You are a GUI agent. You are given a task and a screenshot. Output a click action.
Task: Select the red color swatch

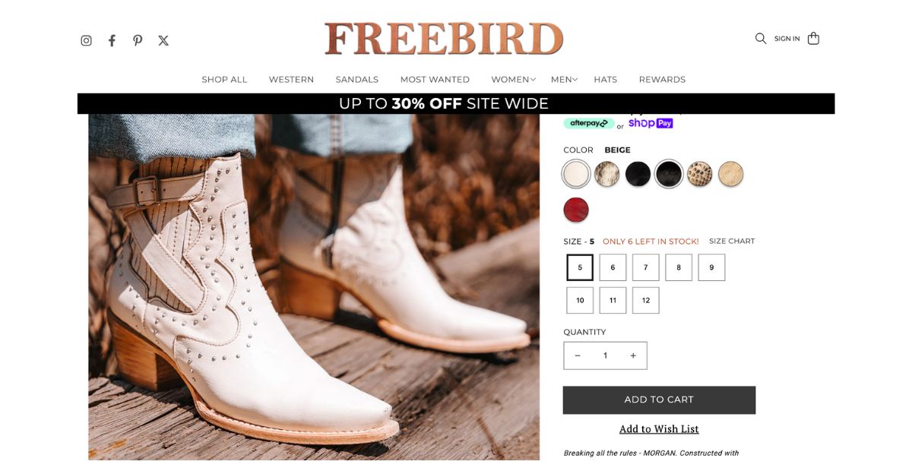(x=576, y=210)
